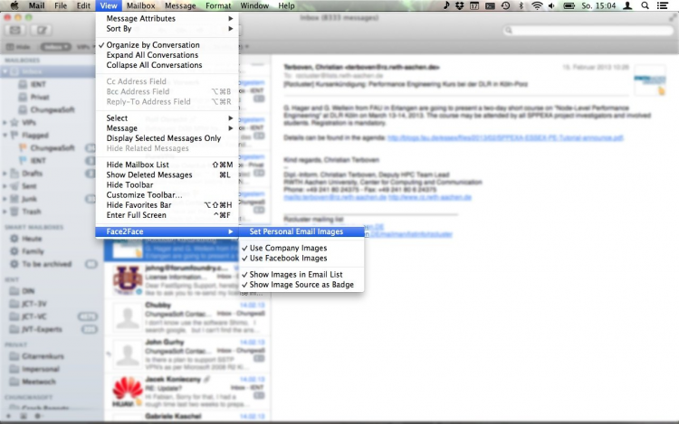679x424 pixels.
Task: Open the Heute smart mailbox gear icon
Action: pyautogui.click(x=14, y=239)
